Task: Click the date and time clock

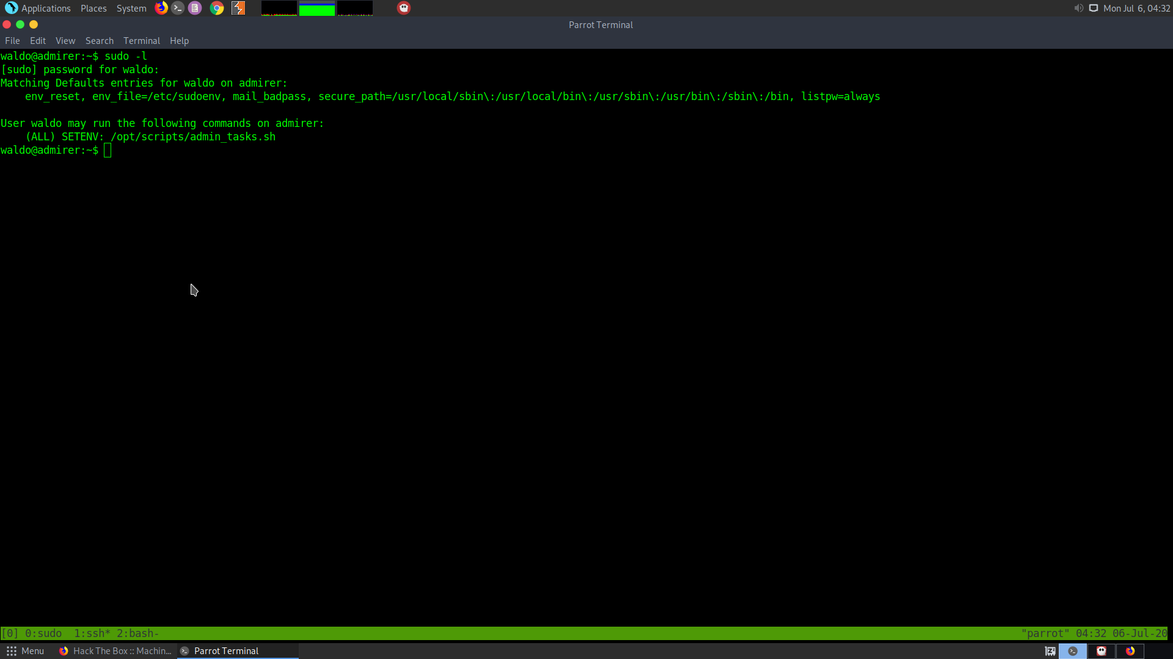Action: 1136,9
